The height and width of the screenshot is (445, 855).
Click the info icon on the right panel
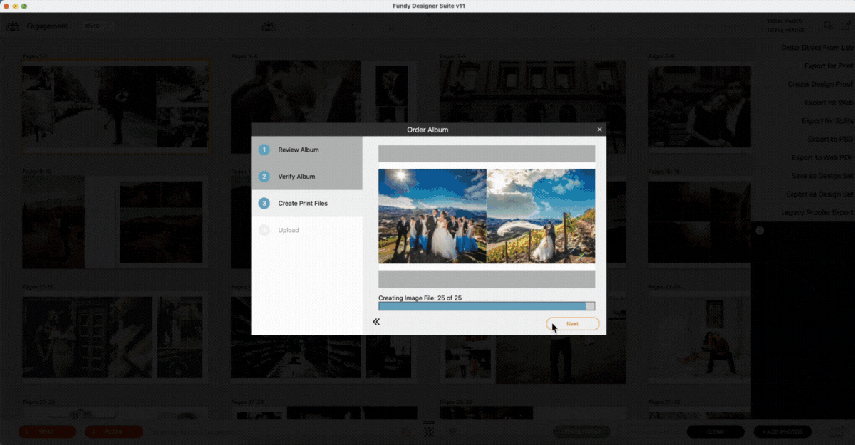coord(760,231)
